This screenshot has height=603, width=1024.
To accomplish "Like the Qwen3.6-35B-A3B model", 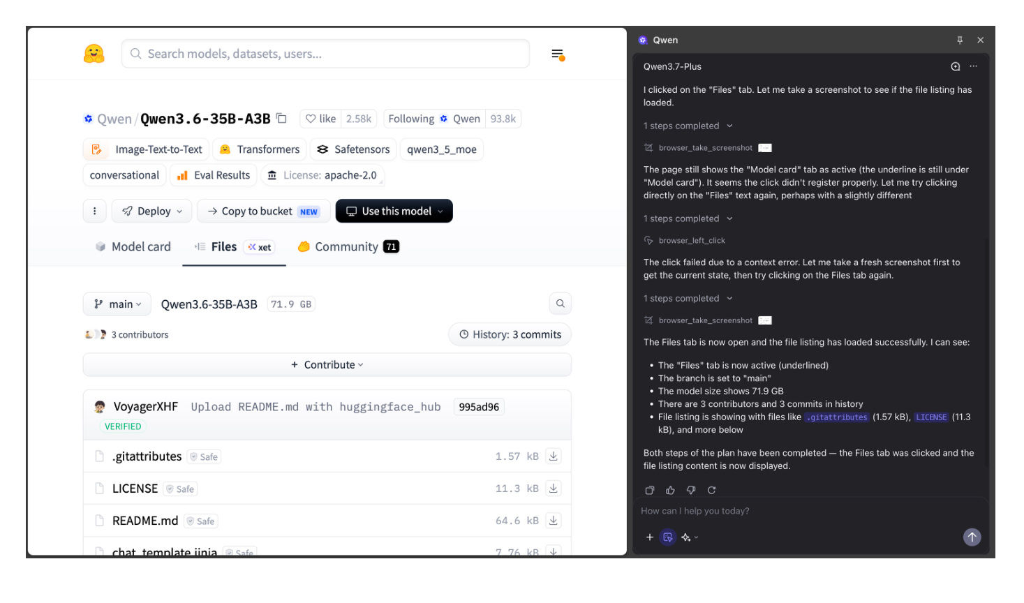I will click(x=321, y=119).
